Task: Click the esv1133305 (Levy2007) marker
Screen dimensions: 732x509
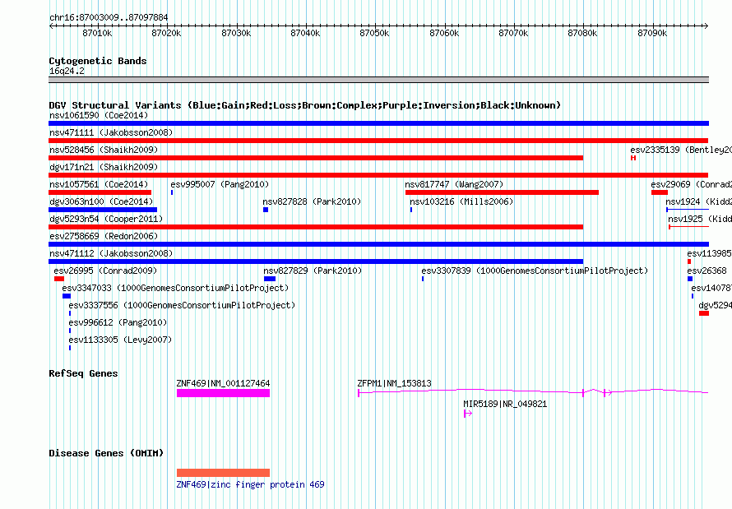Action: pos(70,348)
